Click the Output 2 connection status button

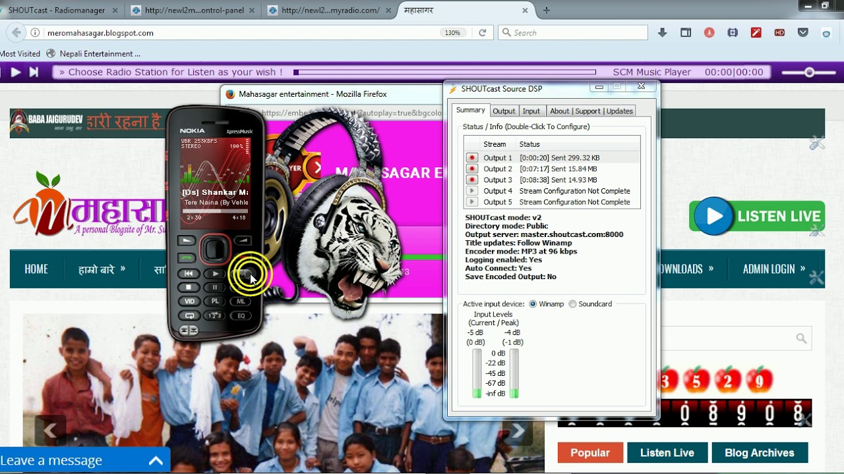pos(471,169)
